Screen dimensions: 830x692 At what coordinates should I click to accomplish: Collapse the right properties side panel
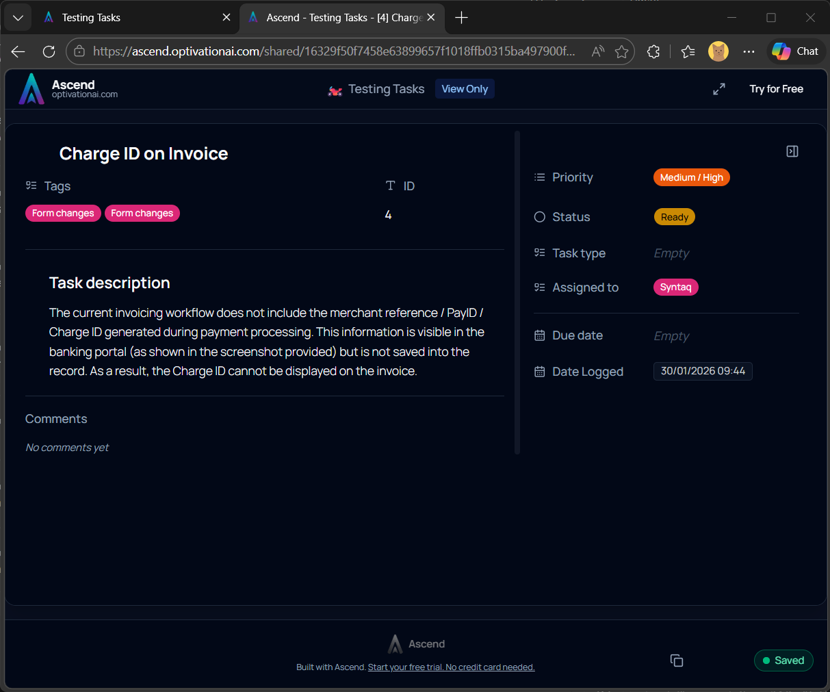[792, 151]
